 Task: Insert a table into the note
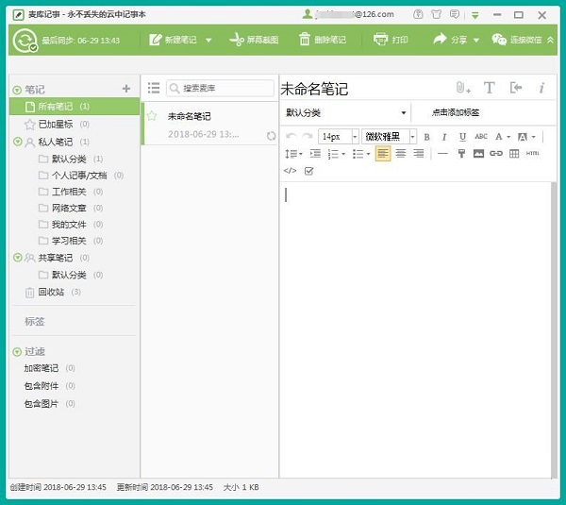(x=514, y=154)
